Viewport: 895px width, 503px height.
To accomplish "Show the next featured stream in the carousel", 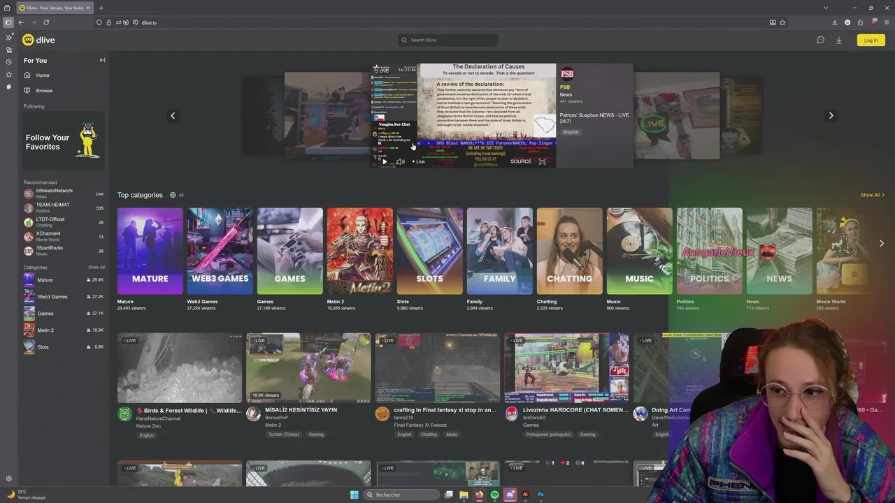I will tap(831, 115).
